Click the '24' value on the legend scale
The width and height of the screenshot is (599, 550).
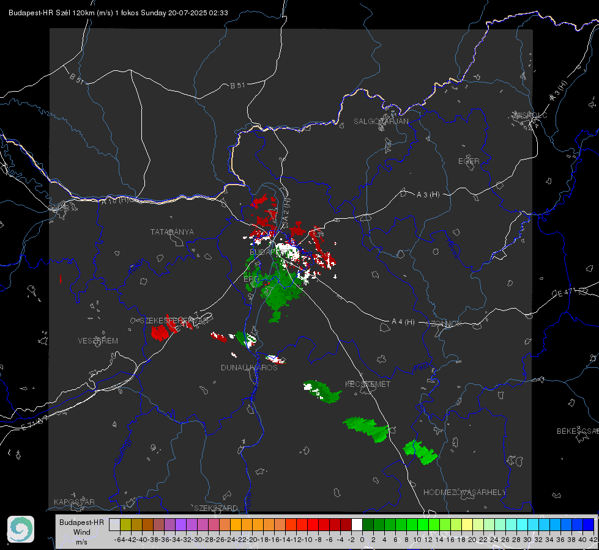[x=494, y=540]
